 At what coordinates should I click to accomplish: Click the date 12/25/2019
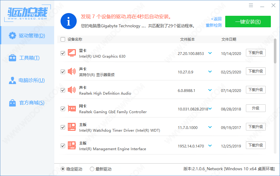231,146
